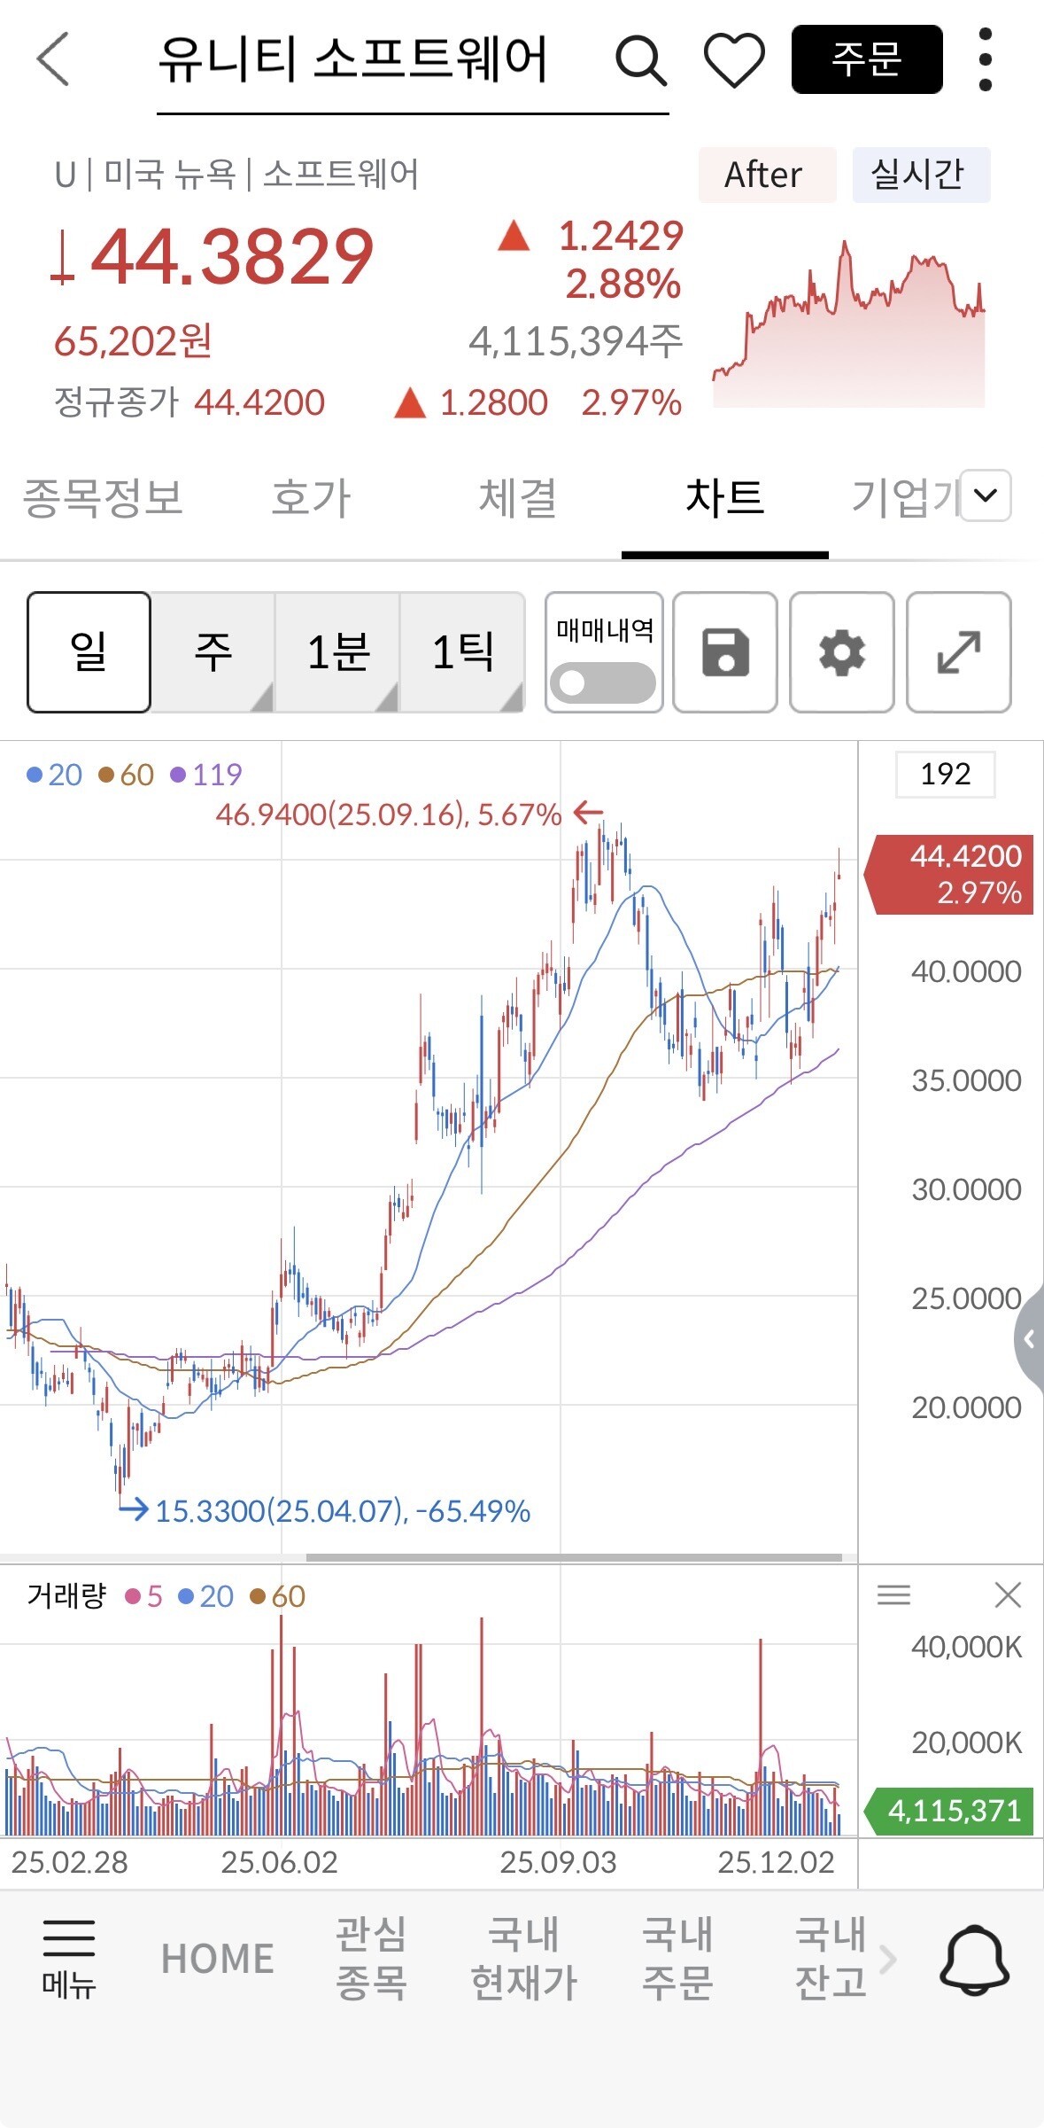Open side panel handle arrow
1044x2128 pixels.
[x=1029, y=1339]
